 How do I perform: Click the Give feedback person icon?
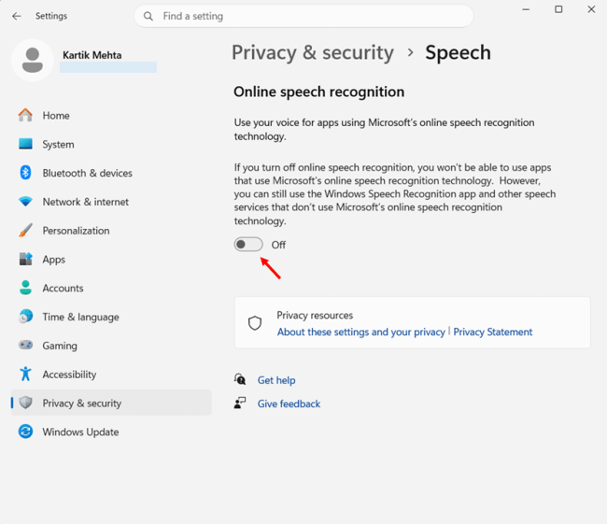pyautogui.click(x=240, y=403)
